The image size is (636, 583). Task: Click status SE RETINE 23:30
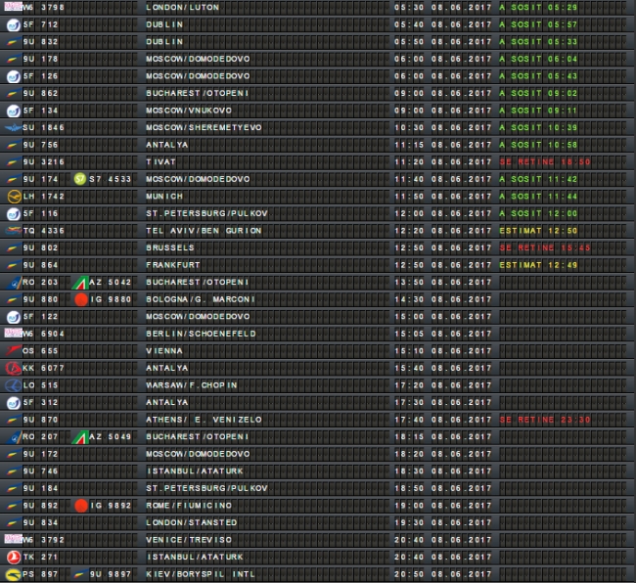coord(545,420)
